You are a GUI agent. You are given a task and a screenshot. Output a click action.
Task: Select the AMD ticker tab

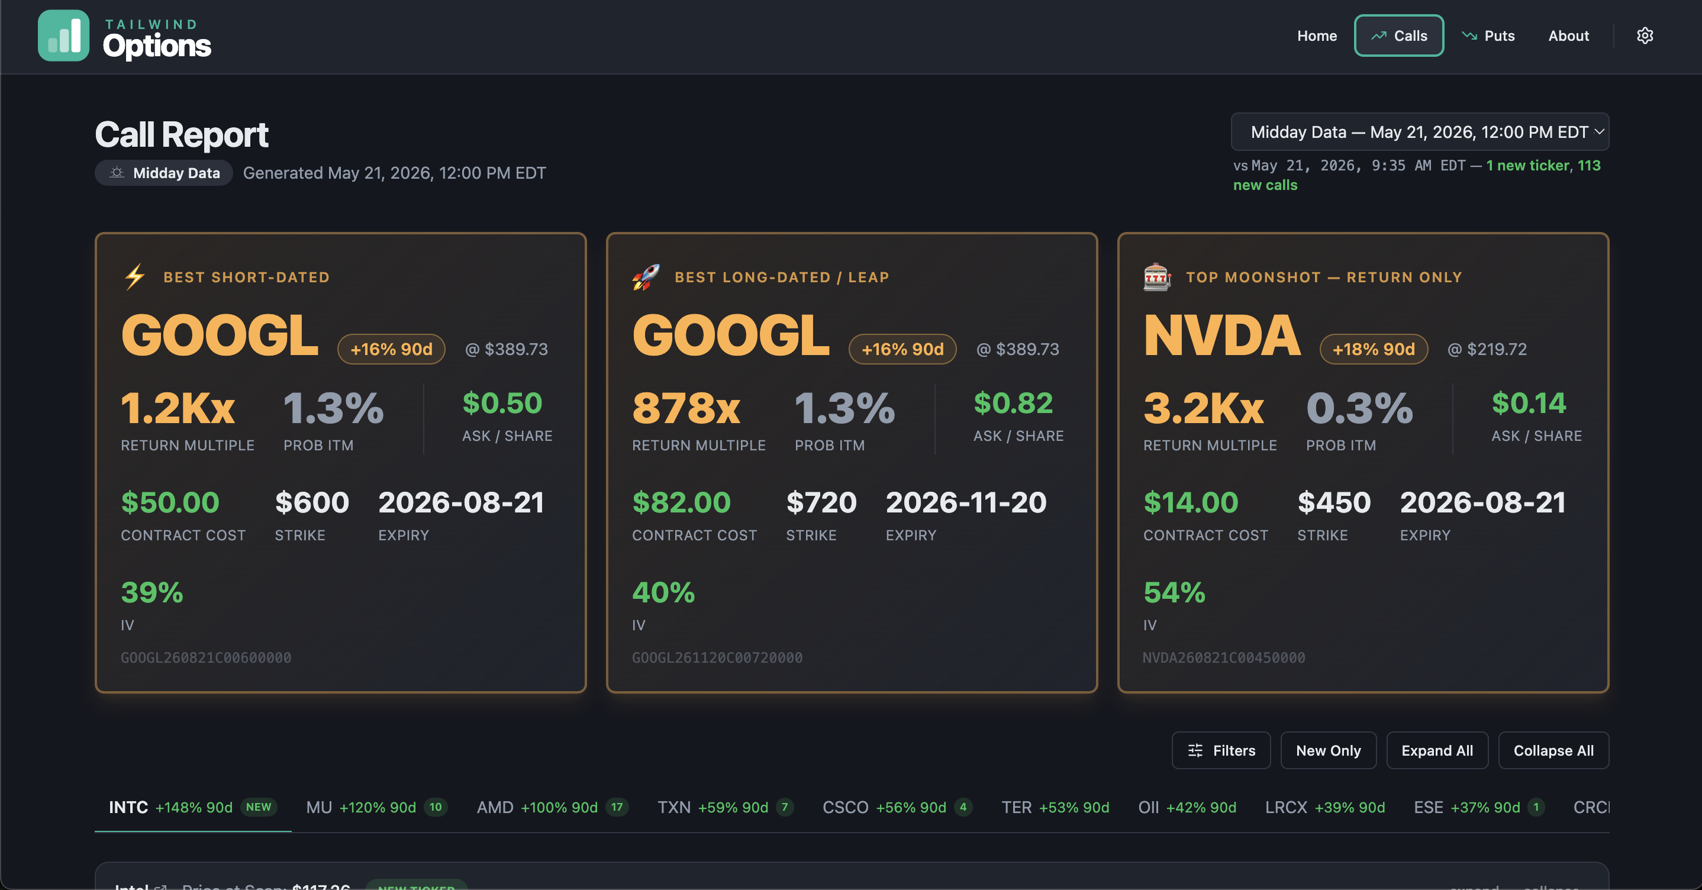pos(552,807)
